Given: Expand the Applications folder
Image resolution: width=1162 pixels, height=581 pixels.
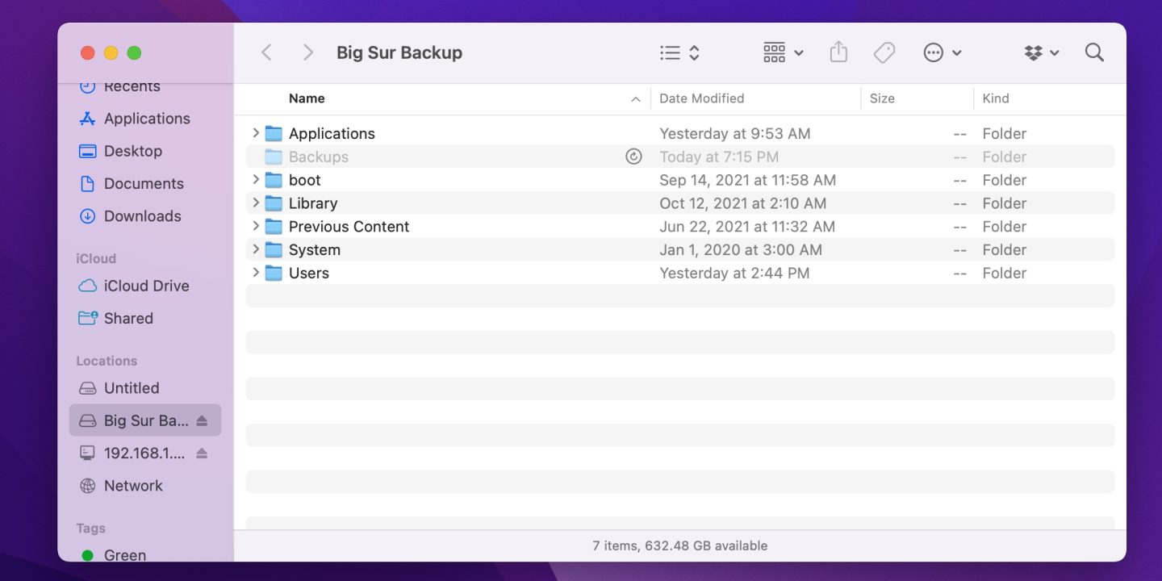Looking at the screenshot, I should tap(256, 133).
